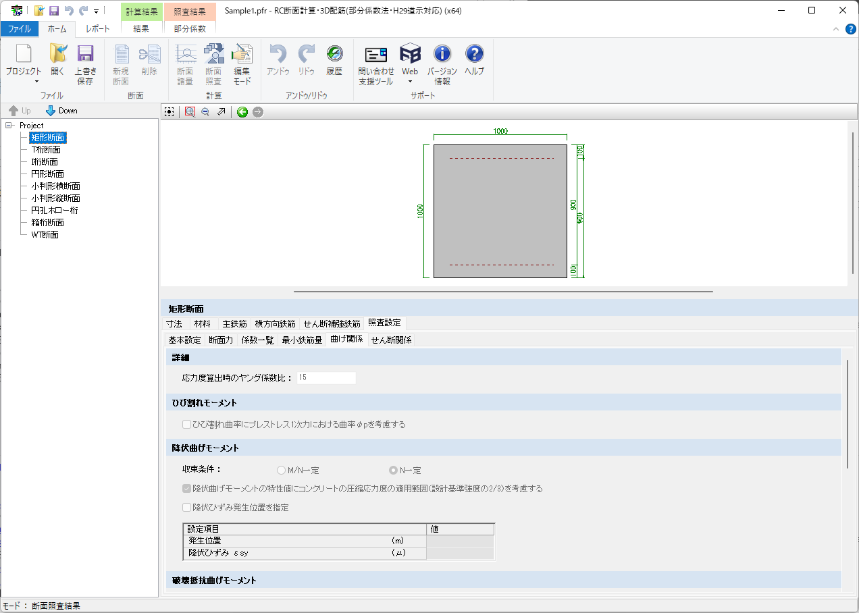Run 断面諸量 calculation
The width and height of the screenshot is (859, 613).
(185, 54)
